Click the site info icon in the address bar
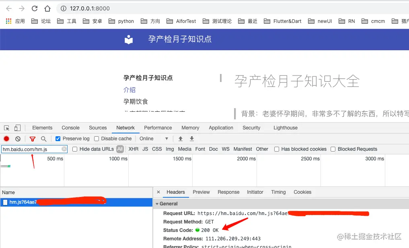409x248 pixels. point(64,8)
